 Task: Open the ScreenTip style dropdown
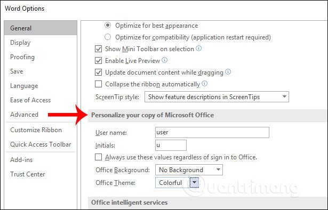point(217,97)
